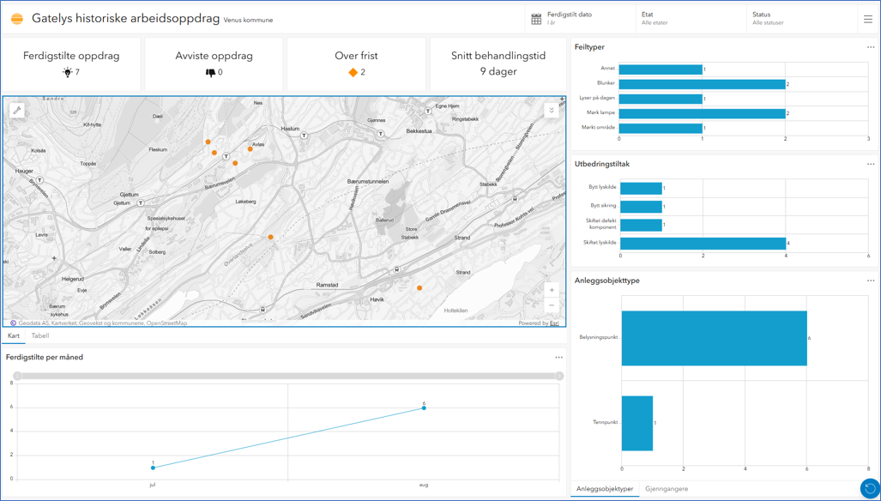The height and width of the screenshot is (501, 881).
Task: Click the Skiftet lyskilde bar
Action: click(x=703, y=243)
